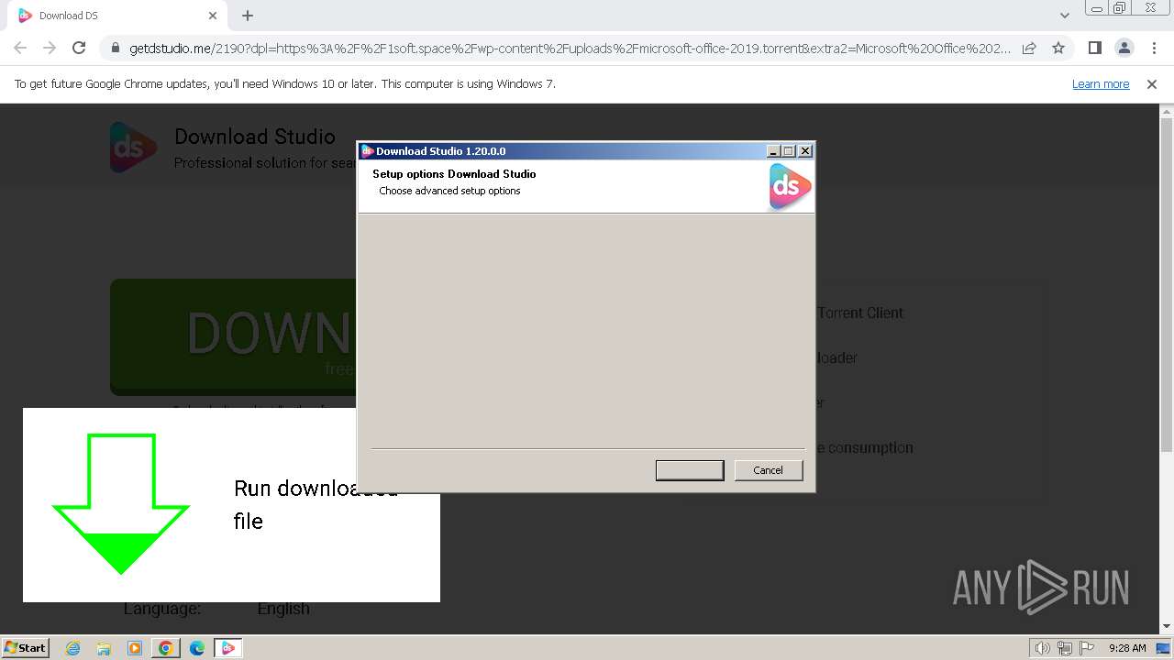Screen dimensions: 1174x660
Task: Click the scrollbar up arrow
Action: 1167,111
